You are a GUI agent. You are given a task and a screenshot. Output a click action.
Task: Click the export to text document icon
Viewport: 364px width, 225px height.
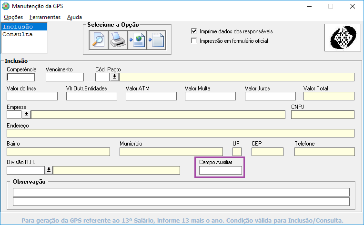click(x=156, y=40)
